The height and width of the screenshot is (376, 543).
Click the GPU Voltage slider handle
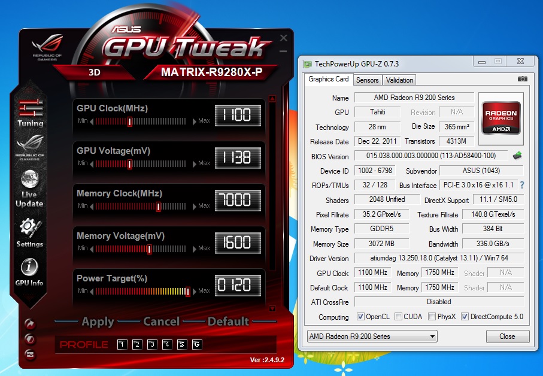(x=130, y=164)
